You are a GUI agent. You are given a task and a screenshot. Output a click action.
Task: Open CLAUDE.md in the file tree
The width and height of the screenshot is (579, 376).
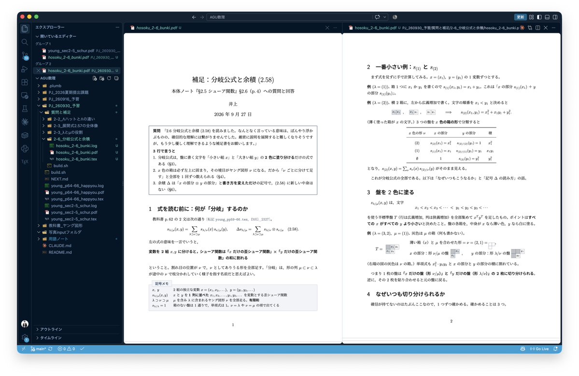coord(60,245)
